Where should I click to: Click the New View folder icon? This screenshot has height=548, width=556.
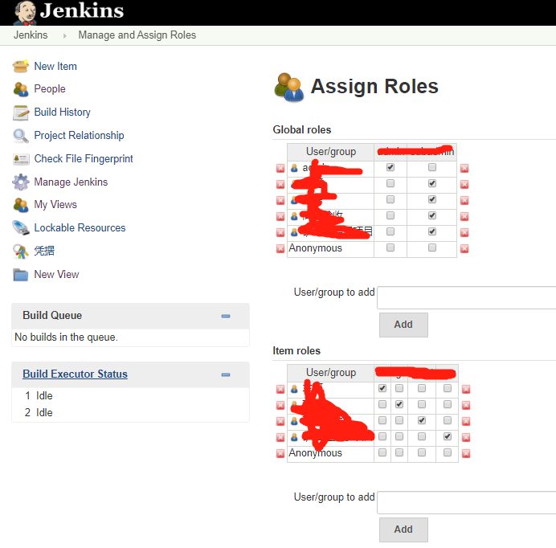tap(21, 275)
